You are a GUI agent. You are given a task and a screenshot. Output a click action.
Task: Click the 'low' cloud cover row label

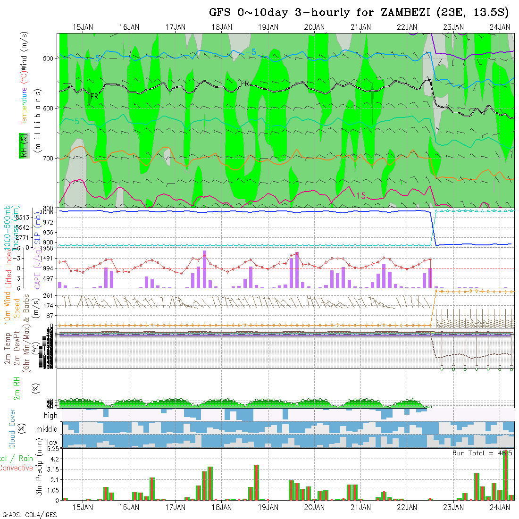click(x=52, y=443)
